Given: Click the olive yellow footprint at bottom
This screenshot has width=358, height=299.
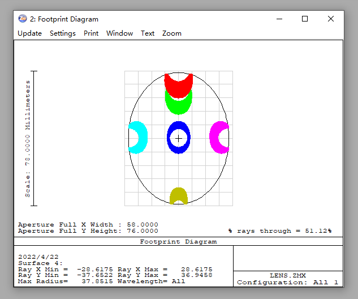Looking at the screenshot, I should pos(179,193).
